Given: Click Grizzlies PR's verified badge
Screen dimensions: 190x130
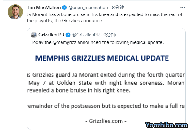Looking at the screenshot, I should coord(68,35).
